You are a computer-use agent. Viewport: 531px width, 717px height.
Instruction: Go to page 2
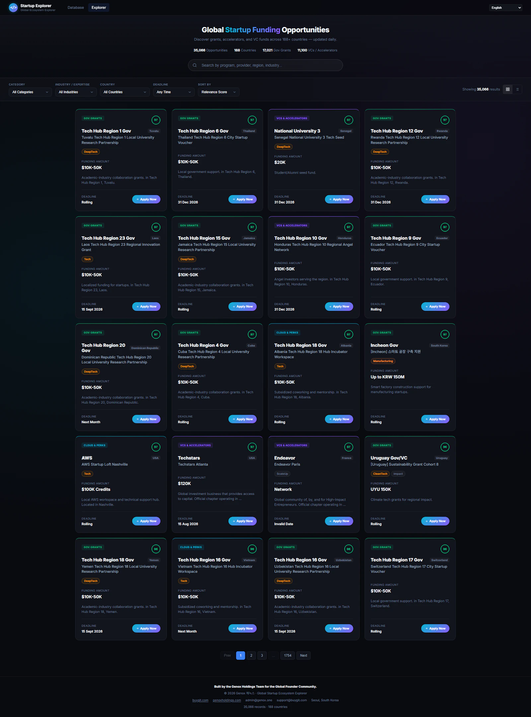(251, 656)
